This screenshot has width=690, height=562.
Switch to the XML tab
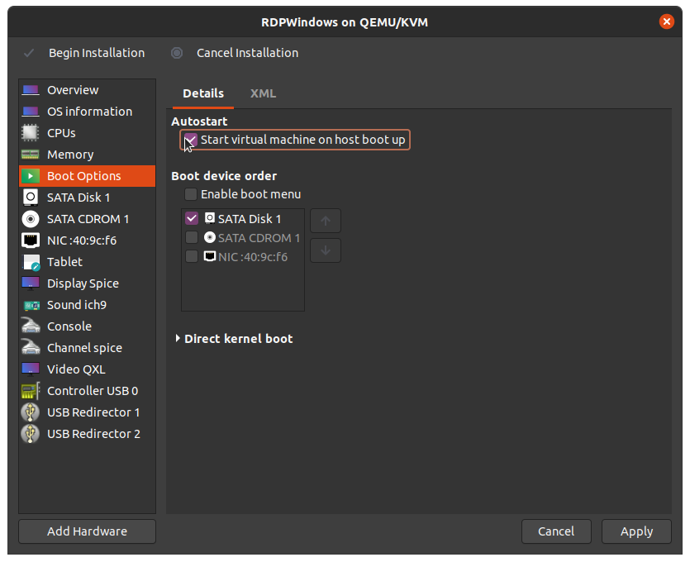click(263, 93)
